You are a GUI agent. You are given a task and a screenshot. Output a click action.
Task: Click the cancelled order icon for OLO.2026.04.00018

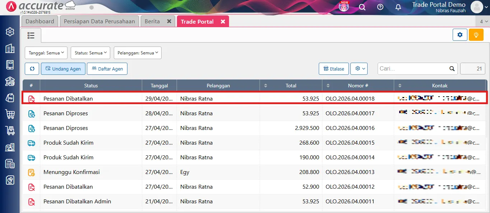32,98
